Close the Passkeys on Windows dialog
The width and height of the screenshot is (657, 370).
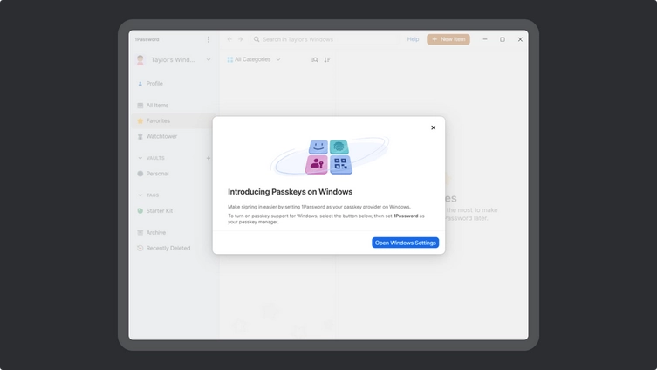click(433, 128)
